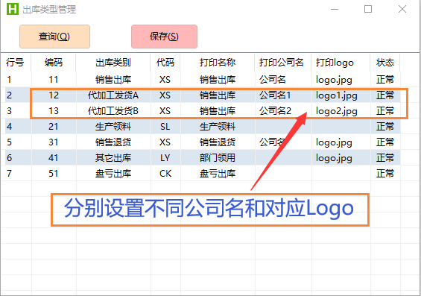Select the 代加工发货B category cell

tap(113, 110)
